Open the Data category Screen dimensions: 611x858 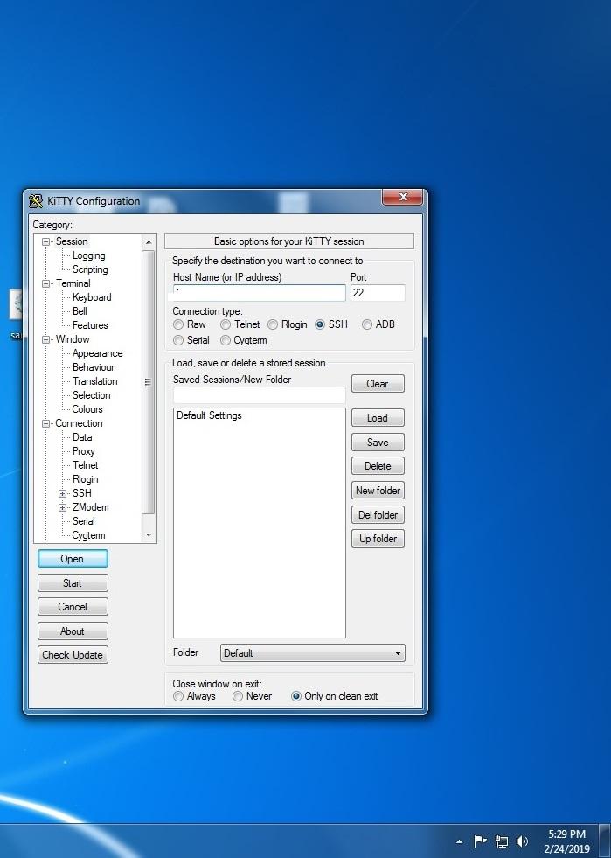82,437
